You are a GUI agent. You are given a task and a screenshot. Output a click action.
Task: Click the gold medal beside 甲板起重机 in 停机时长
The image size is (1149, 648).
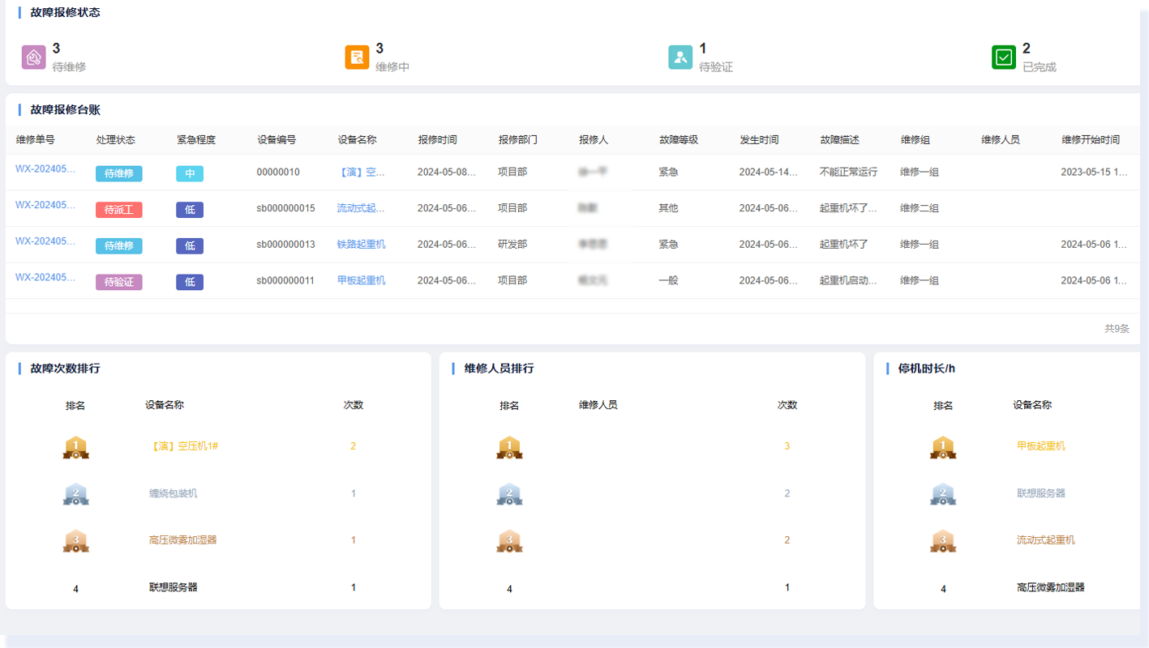coord(943,447)
